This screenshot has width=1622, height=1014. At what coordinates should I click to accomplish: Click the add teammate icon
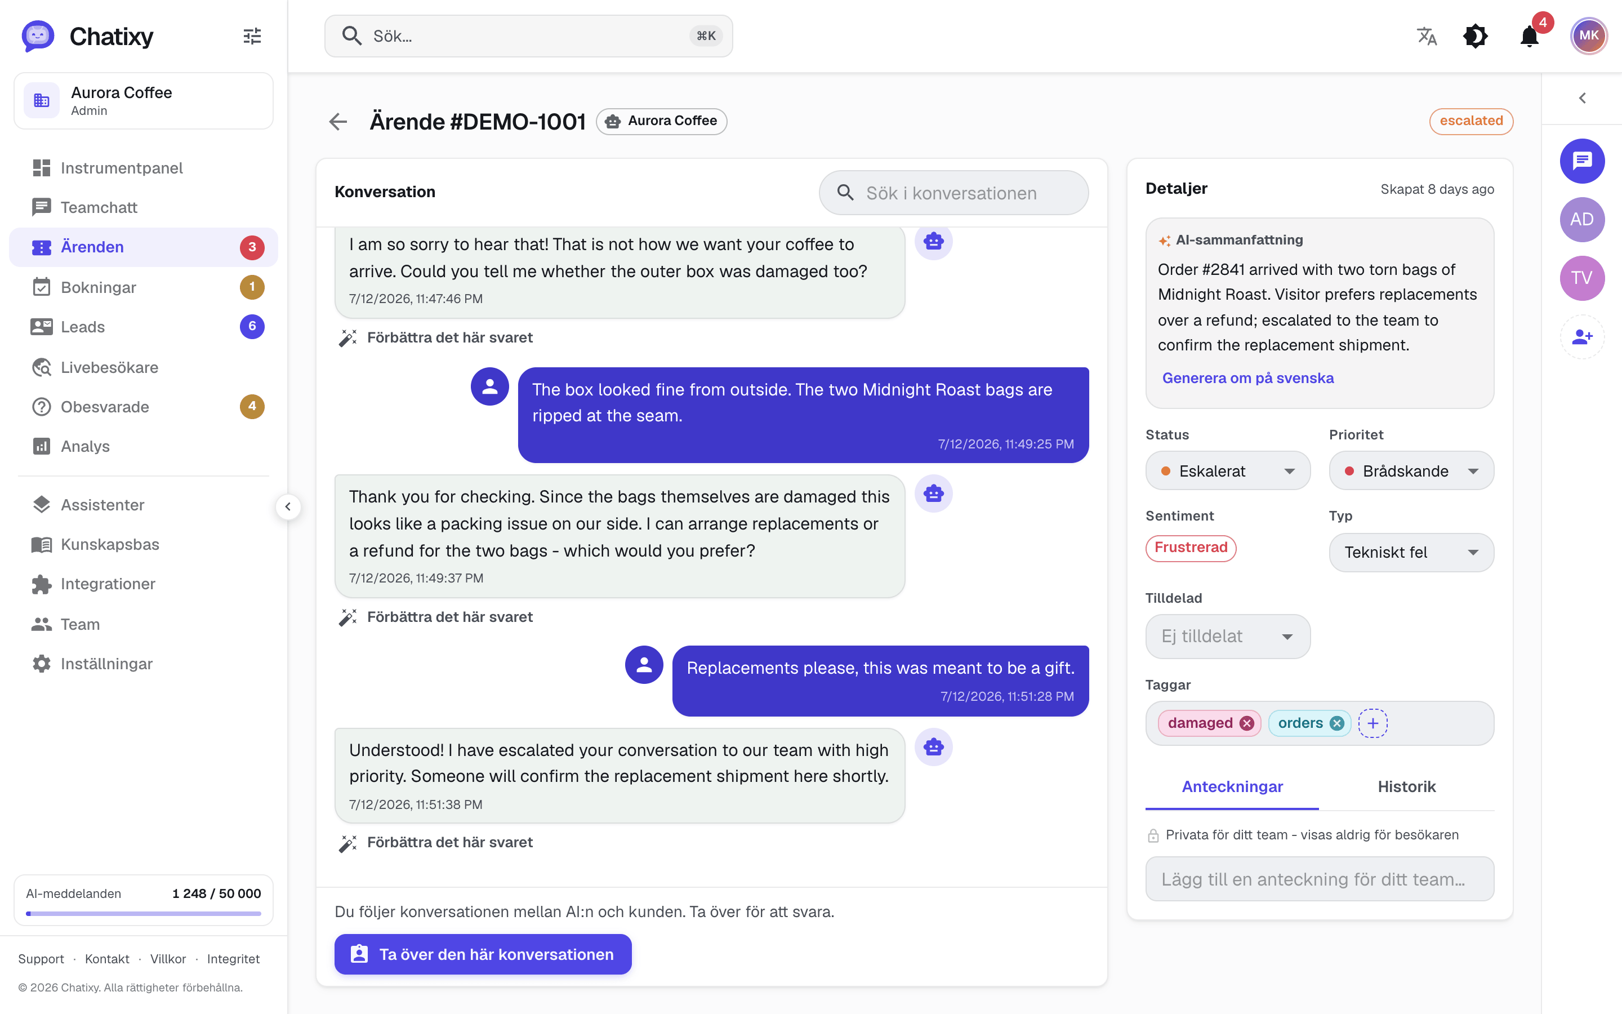tap(1582, 337)
